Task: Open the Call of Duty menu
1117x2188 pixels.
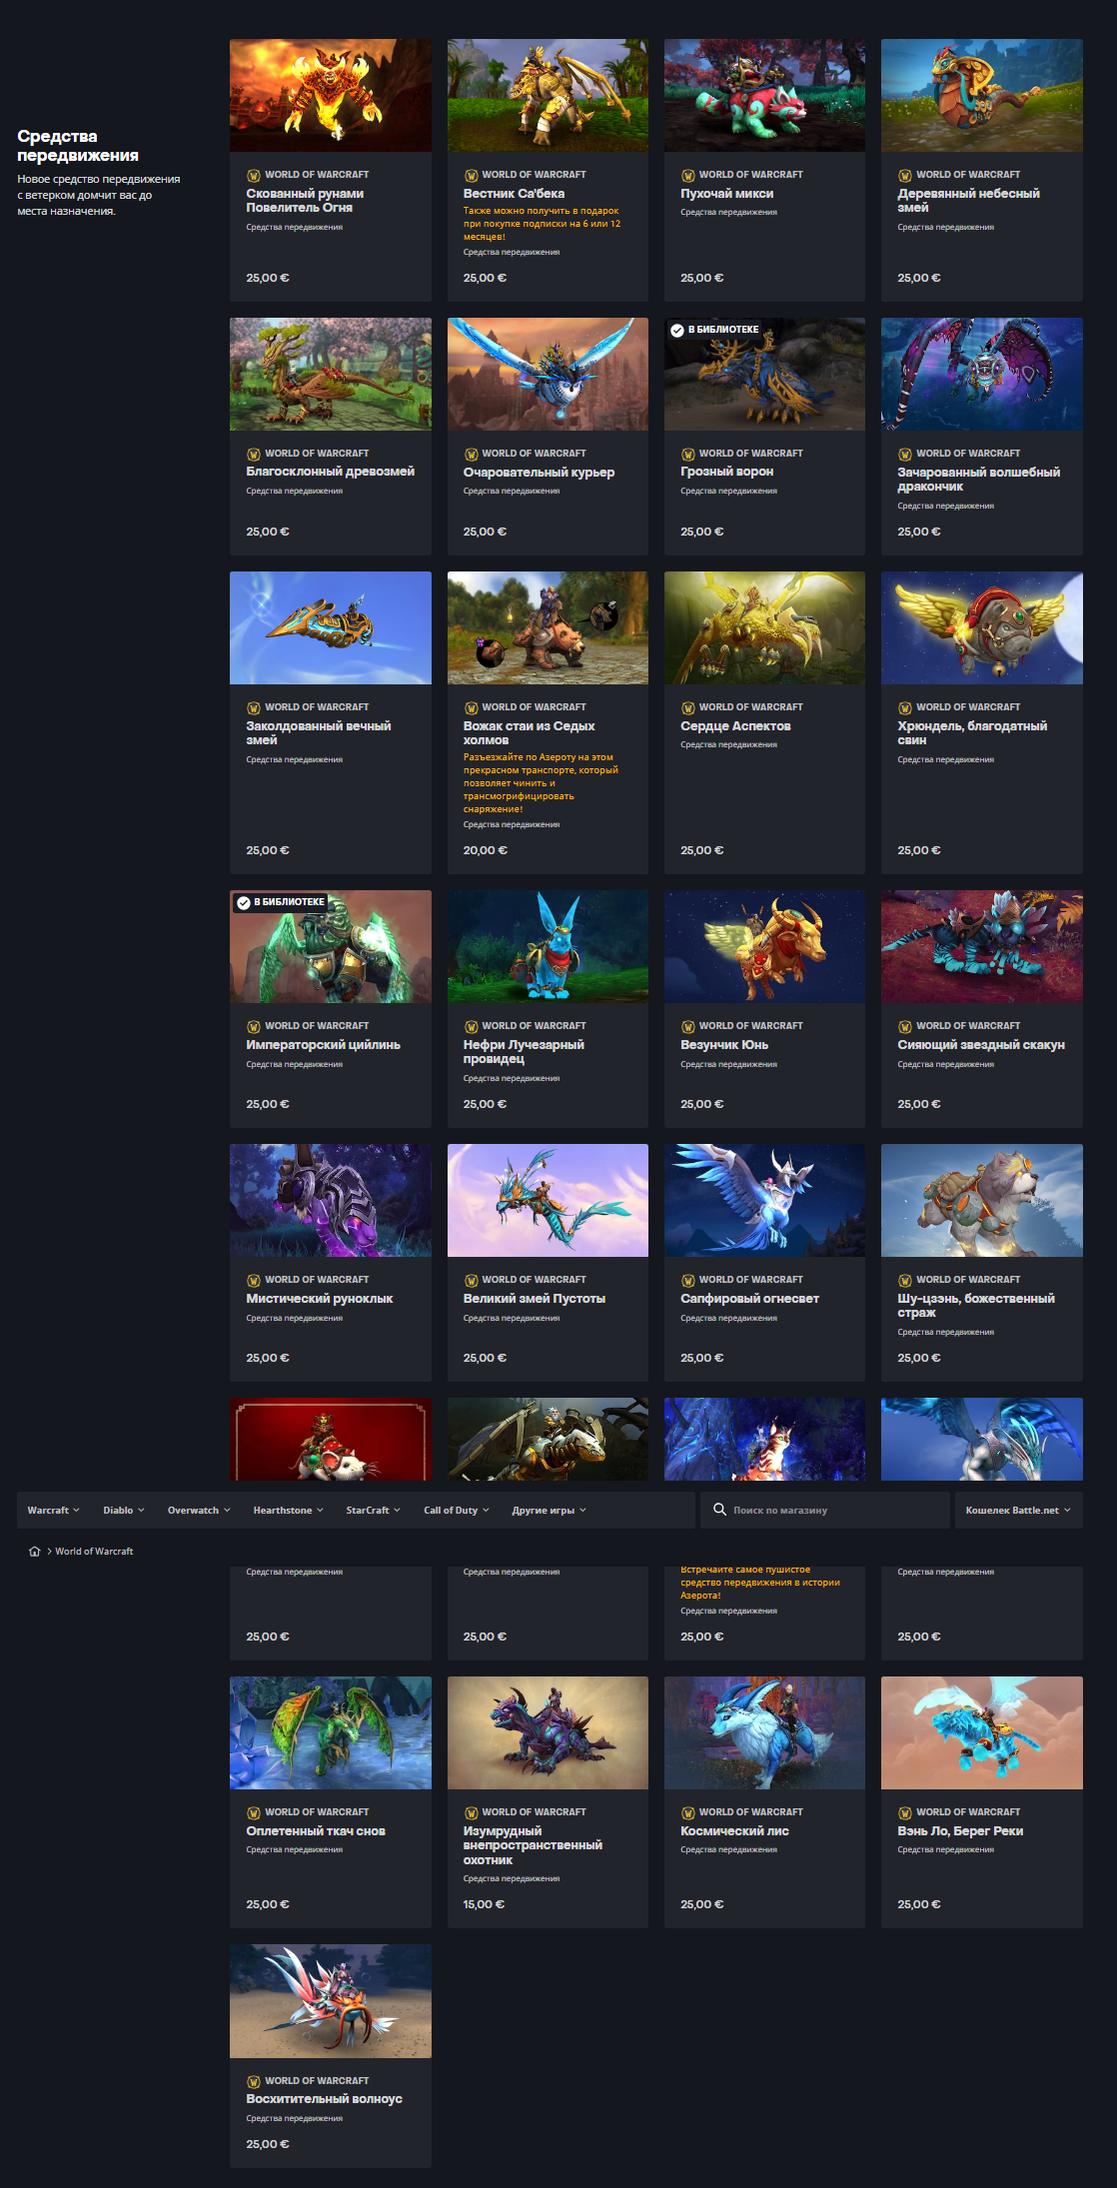Action: point(456,1511)
